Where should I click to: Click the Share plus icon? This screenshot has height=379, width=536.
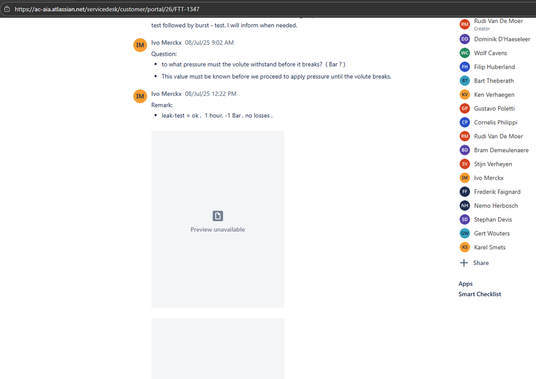(464, 263)
